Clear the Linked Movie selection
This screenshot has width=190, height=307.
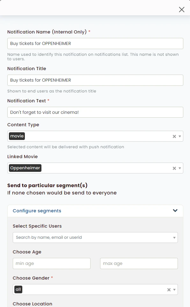174,168
